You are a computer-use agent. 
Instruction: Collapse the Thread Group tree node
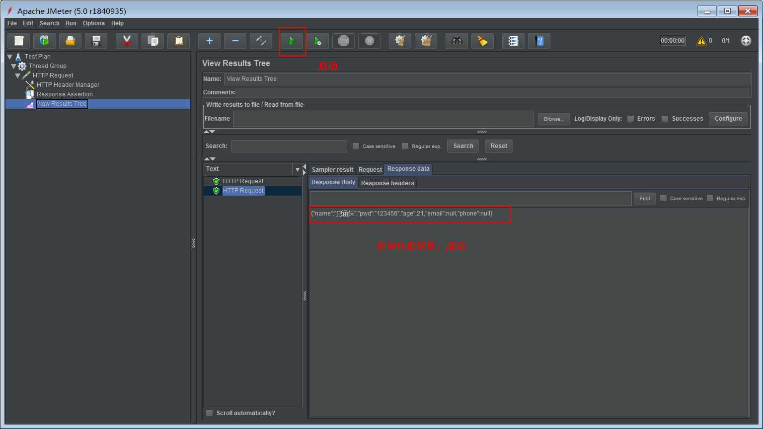[14, 66]
